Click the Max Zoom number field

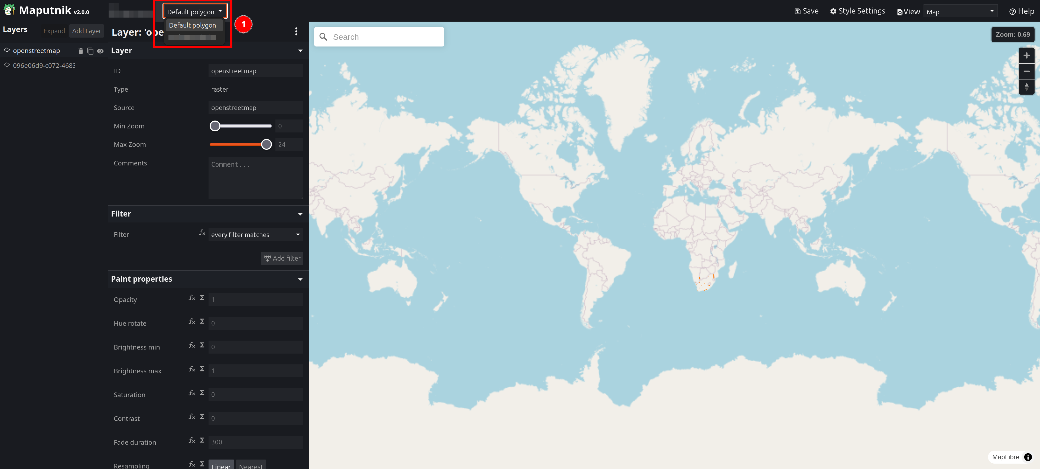(289, 144)
